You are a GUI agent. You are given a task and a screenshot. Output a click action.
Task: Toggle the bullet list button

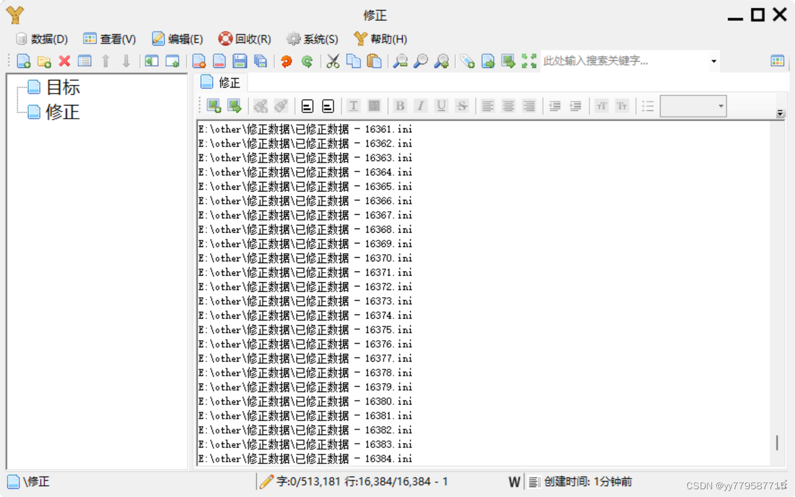coord(648,106)
